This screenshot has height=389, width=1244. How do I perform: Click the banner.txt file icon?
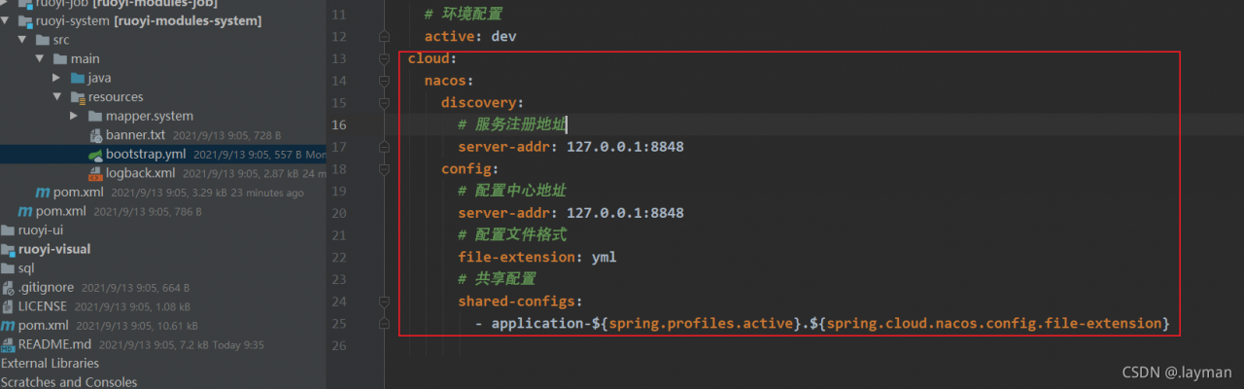point(95,135)
